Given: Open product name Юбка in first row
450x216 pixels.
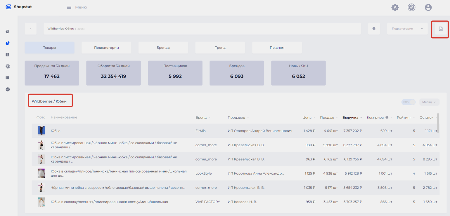Looking at the screenshot, I should [56, 131].
